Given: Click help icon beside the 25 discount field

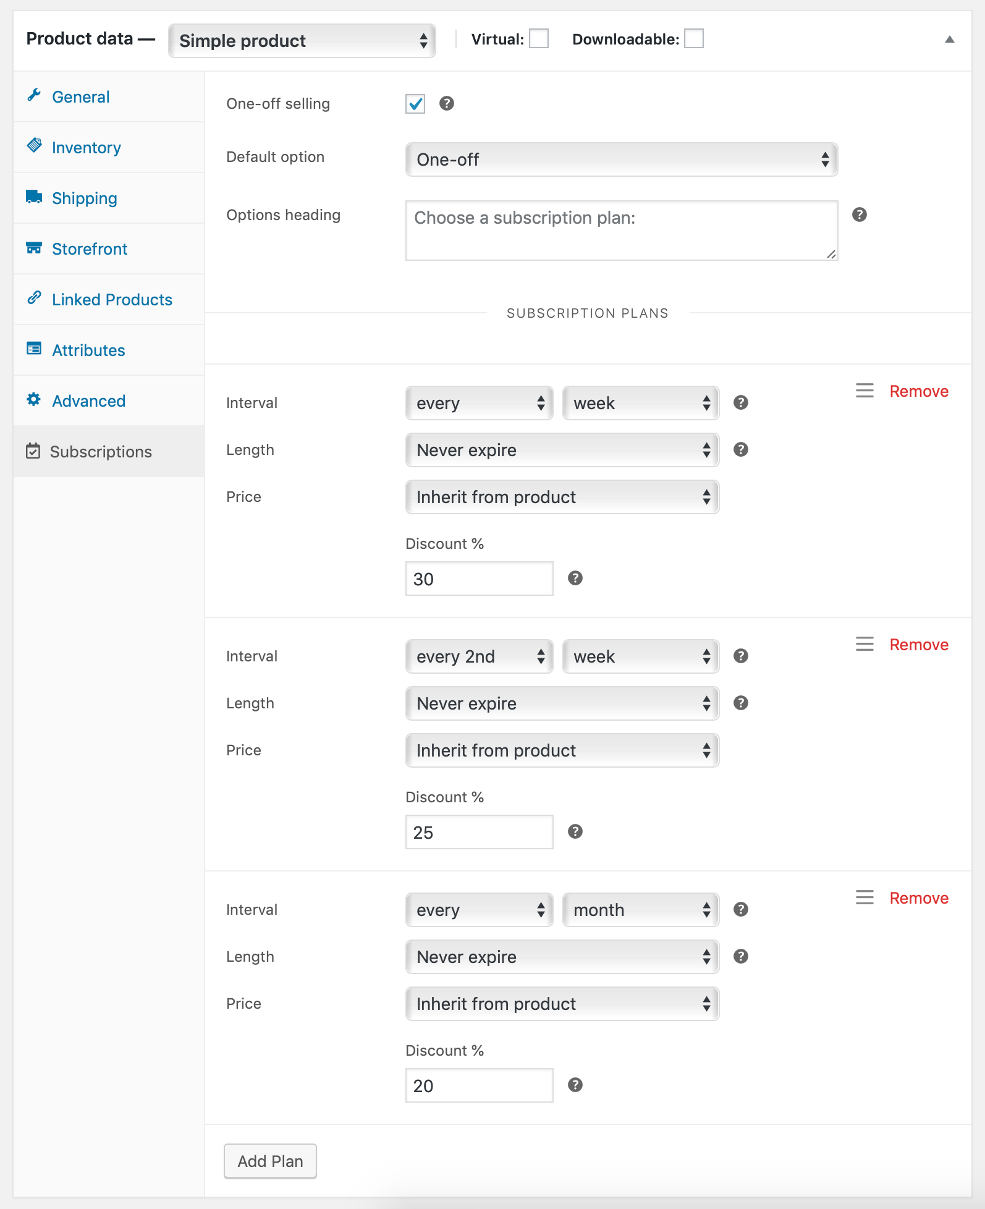Looking at the screenshot, I should click(x=575, y=831).
